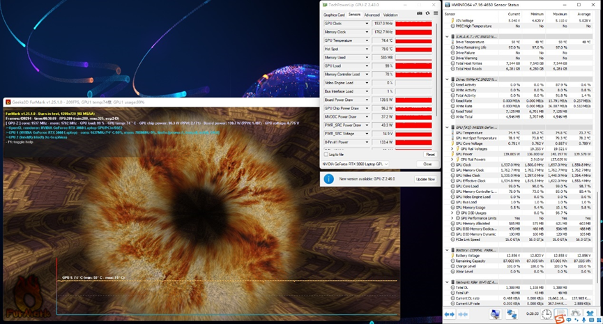Viewport: 603px width, 324px height.
Task: Open the Advanced tab in GPU-Z
Action: pyautogui.click(x=372, y=15)
